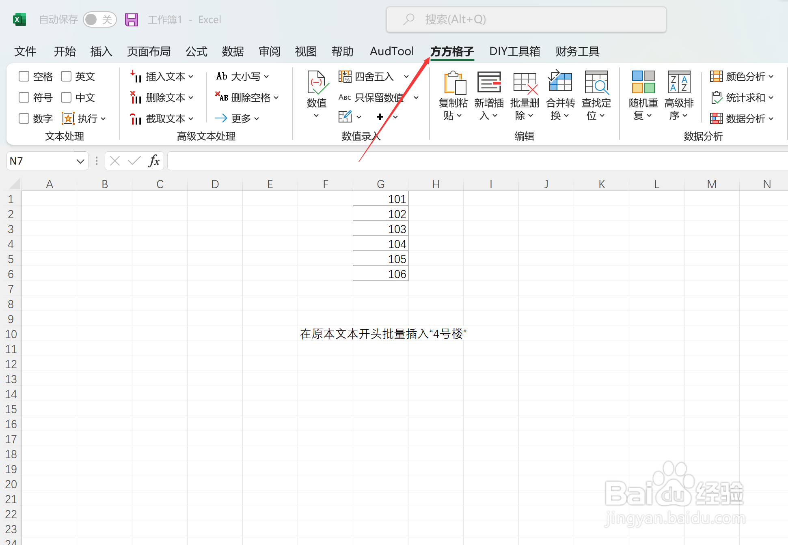The height and width of the screenshot is (545, 788).
Task: Select column G header
Action: [x=380, y=184]
